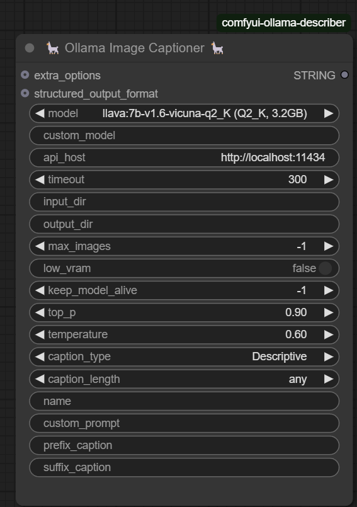Image resolution: width=357 pixels, height=507 pixels.
Task: Click the custom_prompt text field
Action: click(184, 423)
